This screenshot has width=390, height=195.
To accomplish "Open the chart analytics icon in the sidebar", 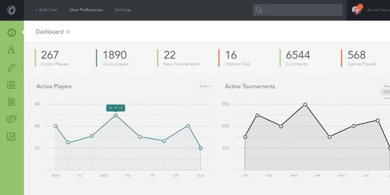I will [x=12, y=136].
